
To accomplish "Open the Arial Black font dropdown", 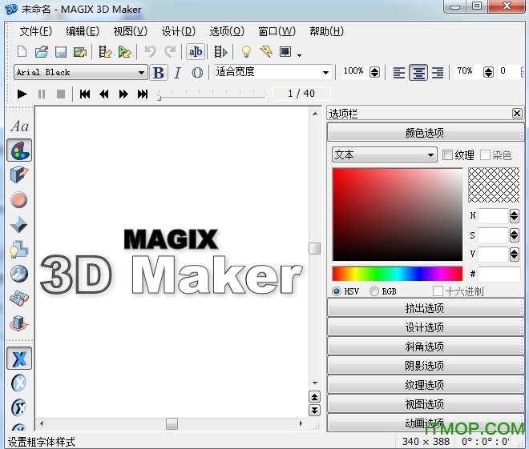I will click(x=81, y=72).
